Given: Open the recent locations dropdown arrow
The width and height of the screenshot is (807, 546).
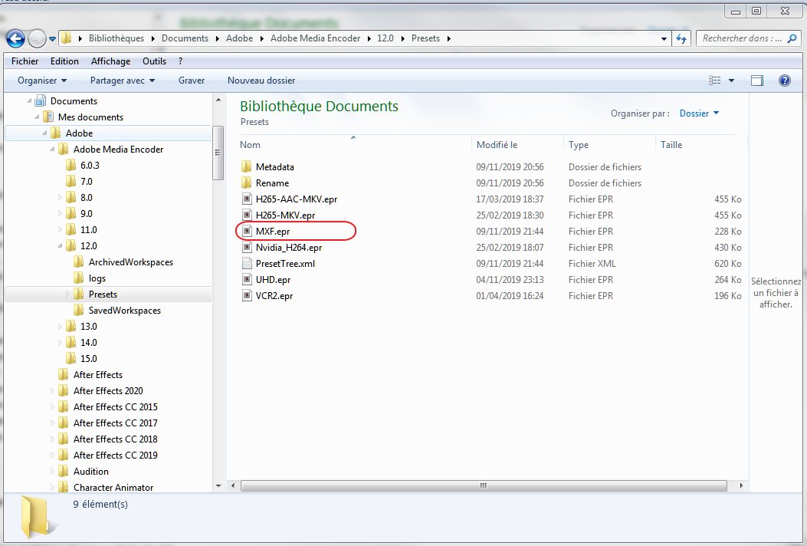Looking at the screenshot, I should 52,38.
